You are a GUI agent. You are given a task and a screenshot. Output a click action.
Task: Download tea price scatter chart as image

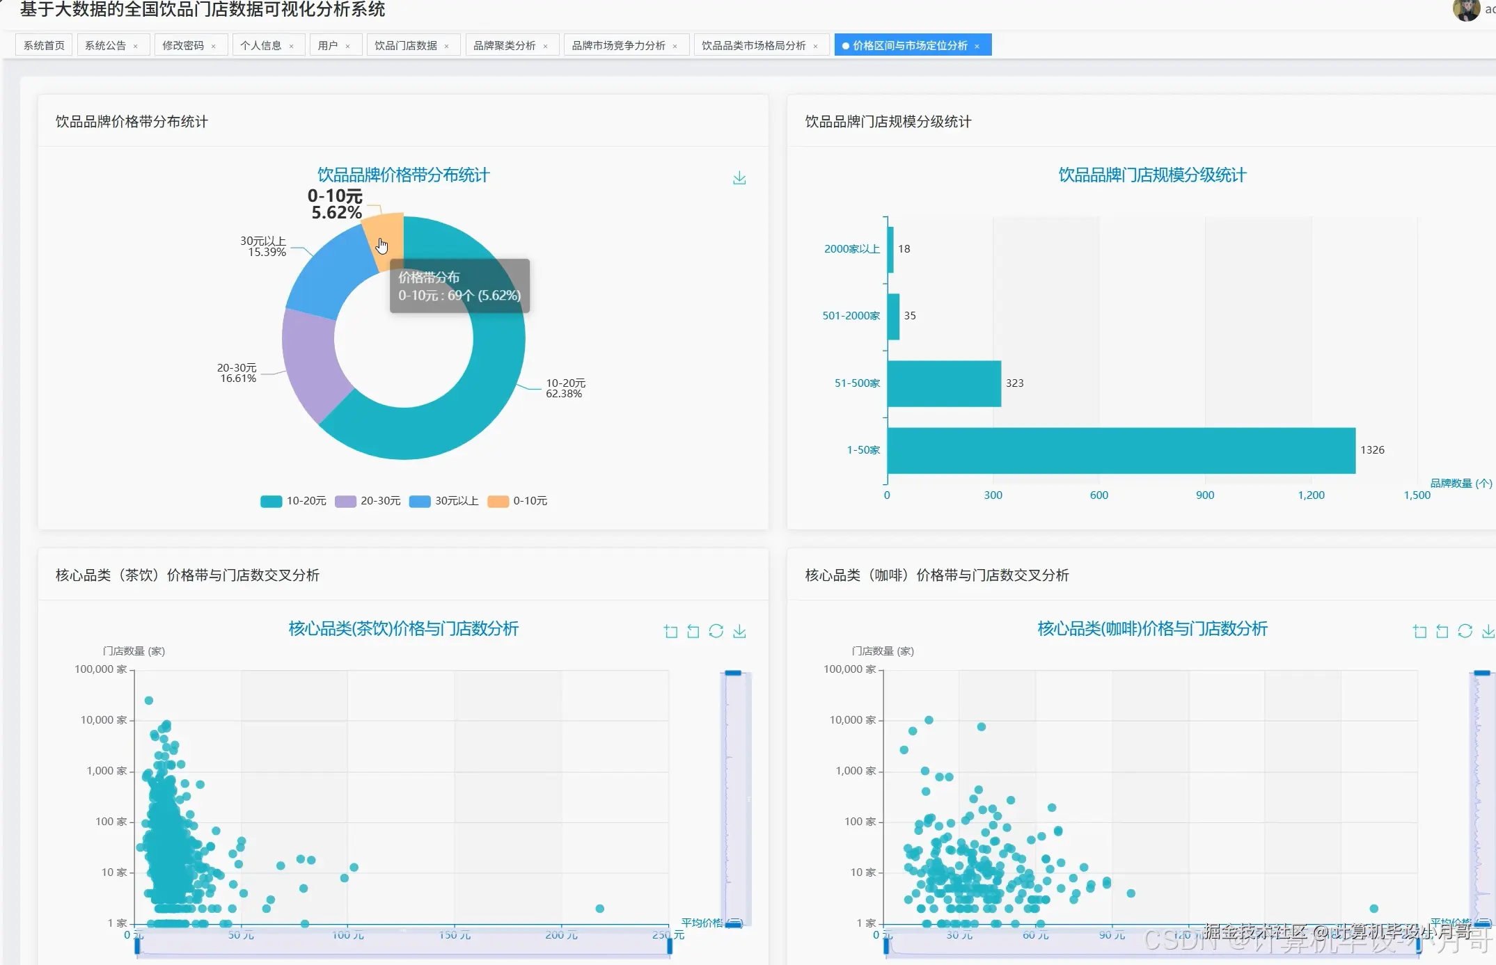pyautogui.click(x=739, y=631)
